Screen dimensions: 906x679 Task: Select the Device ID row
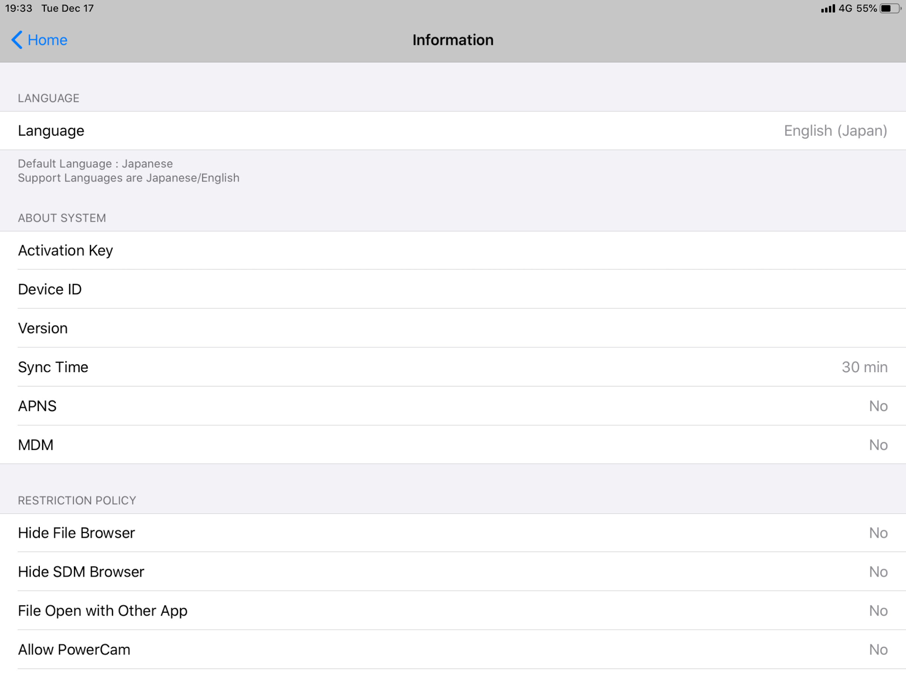[x=453, y=289]
